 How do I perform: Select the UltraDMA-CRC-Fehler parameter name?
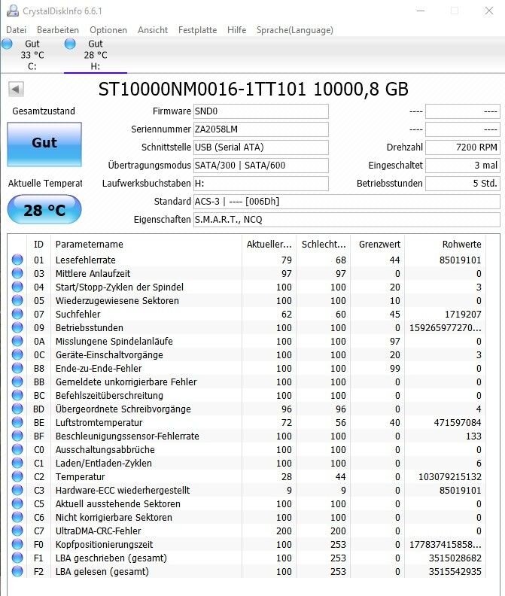98,531
